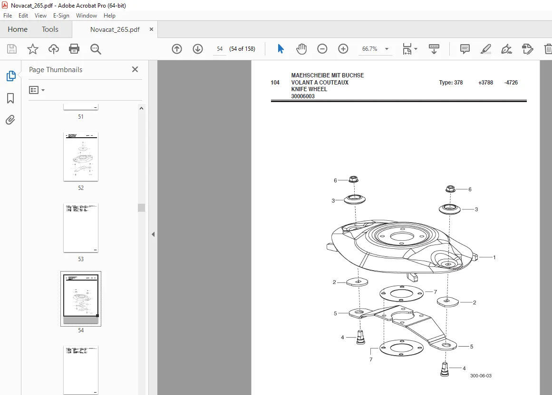Click the thumbnails scrollbar up arrow

141,108
